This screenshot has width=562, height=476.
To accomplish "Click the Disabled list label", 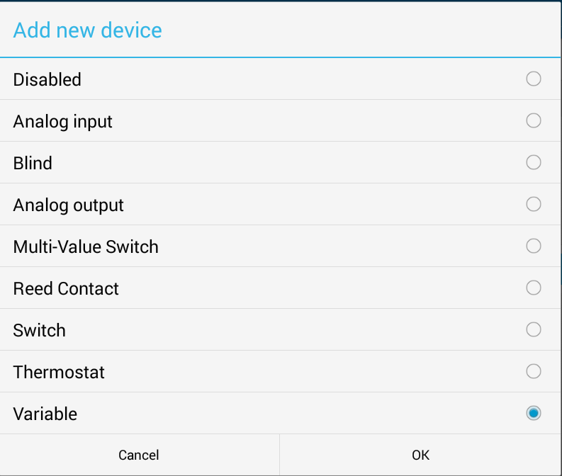I will point(47,79).
